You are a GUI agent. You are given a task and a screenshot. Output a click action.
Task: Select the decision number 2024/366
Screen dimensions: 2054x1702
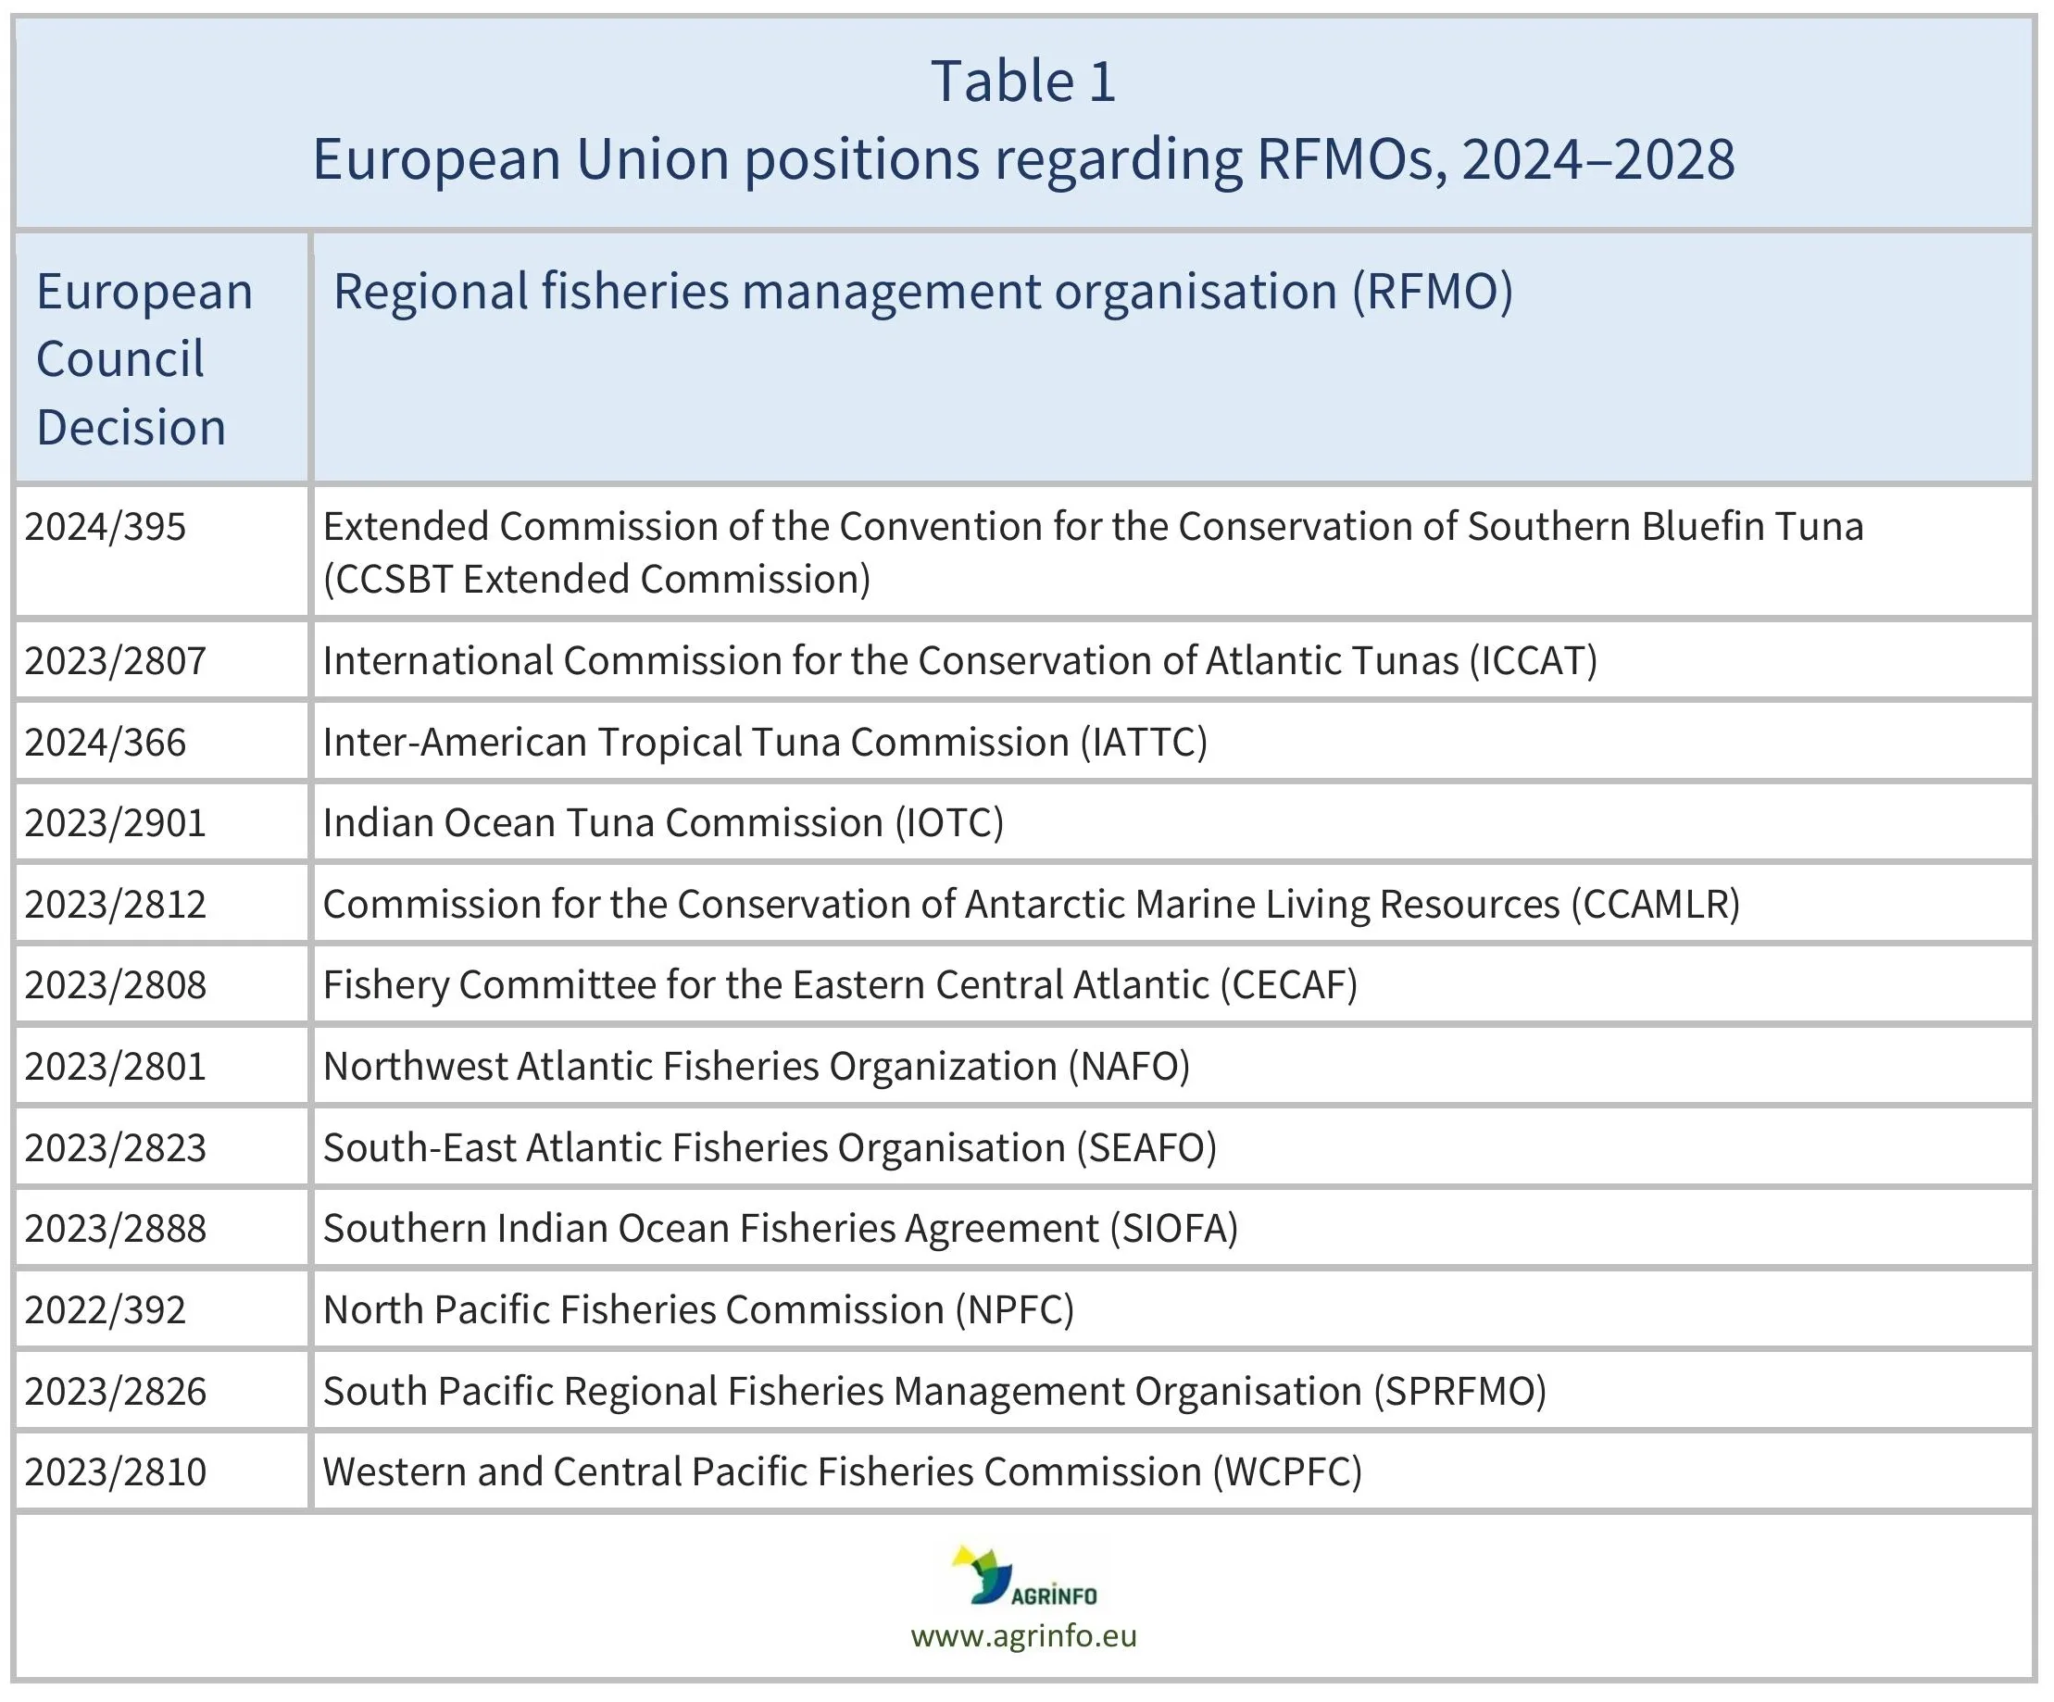coord(106,742)
